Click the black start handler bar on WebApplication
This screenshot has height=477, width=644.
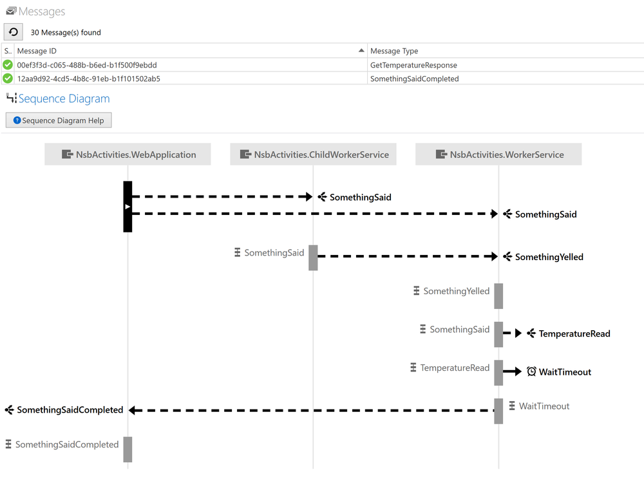pyautogui.click(x=128, y=207)
